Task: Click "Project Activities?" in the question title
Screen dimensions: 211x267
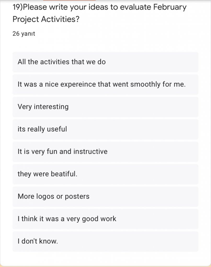Action: [x=46, y=19]
